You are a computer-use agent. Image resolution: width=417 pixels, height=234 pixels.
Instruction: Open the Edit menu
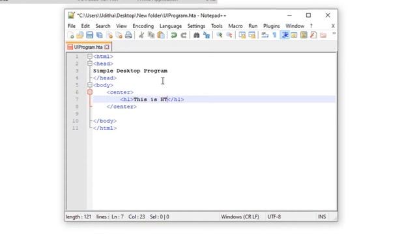(x=85, y=26)
